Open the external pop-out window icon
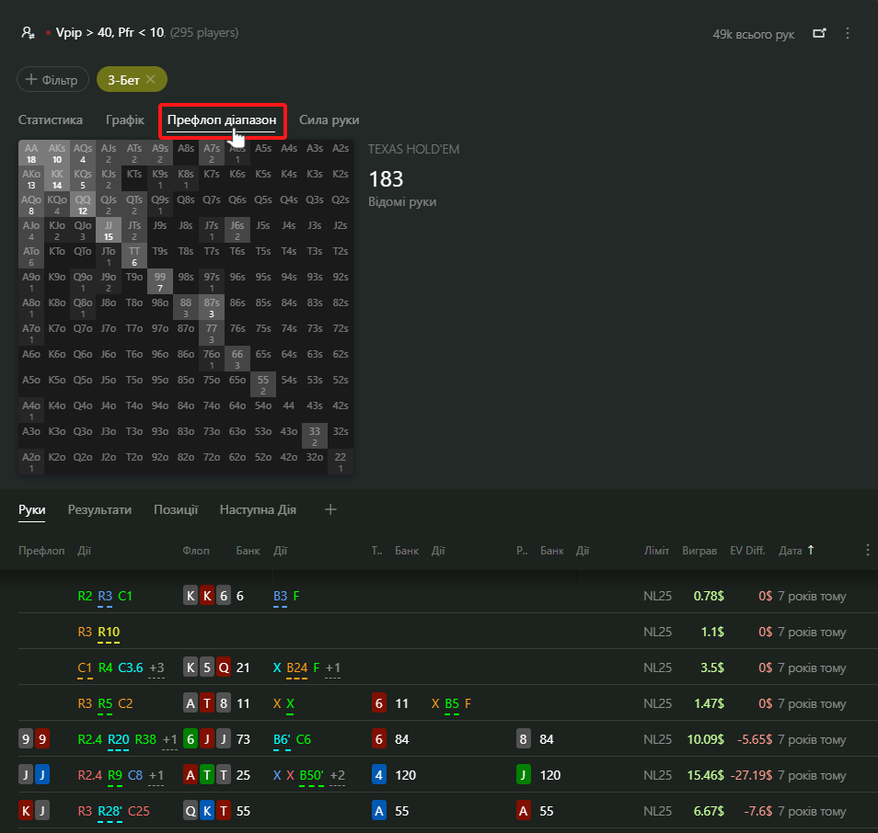This screenshot has width=878, height=833. [819, 34]
